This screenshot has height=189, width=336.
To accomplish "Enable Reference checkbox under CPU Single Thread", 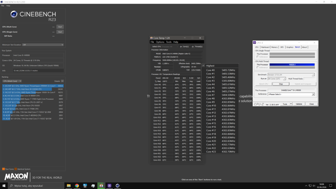I will (258, 57).
